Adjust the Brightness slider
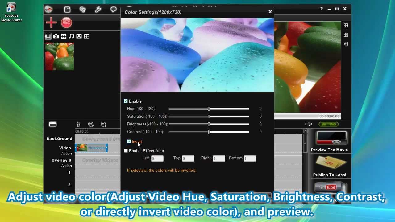This screenshot has height=222, width=395. [209, 124]
